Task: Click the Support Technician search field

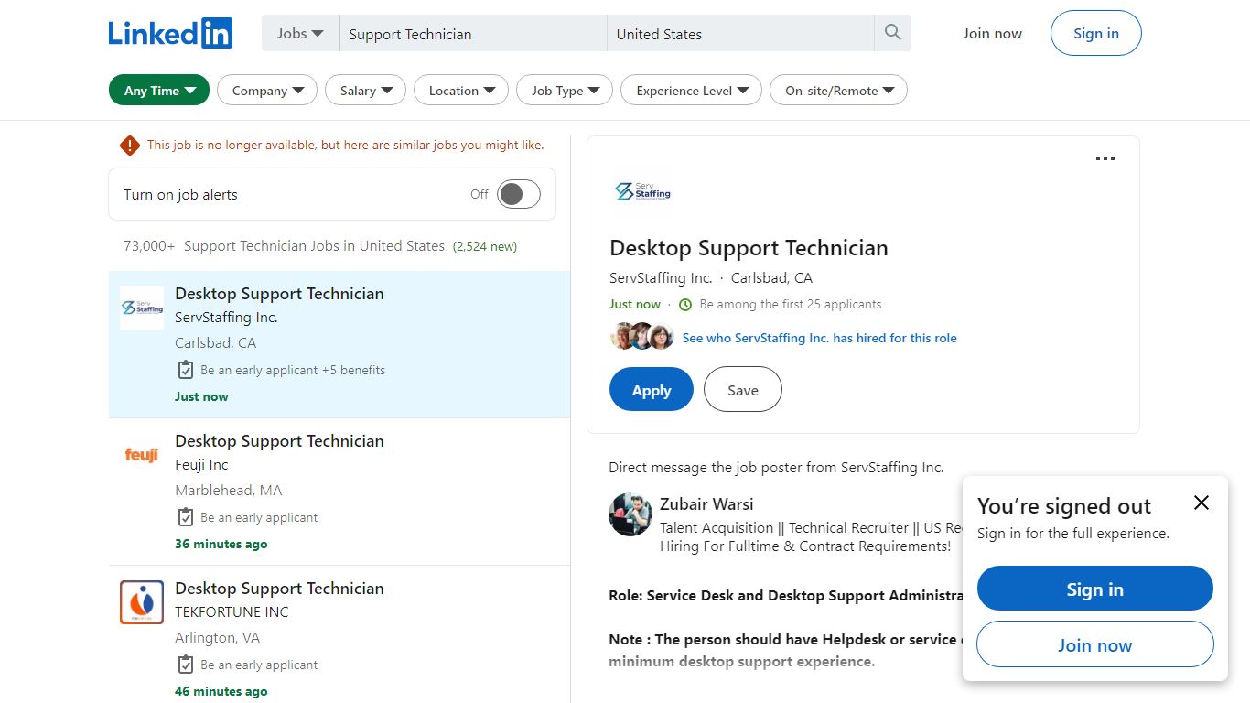Action: pyautogui.click(x=473, y=34)
